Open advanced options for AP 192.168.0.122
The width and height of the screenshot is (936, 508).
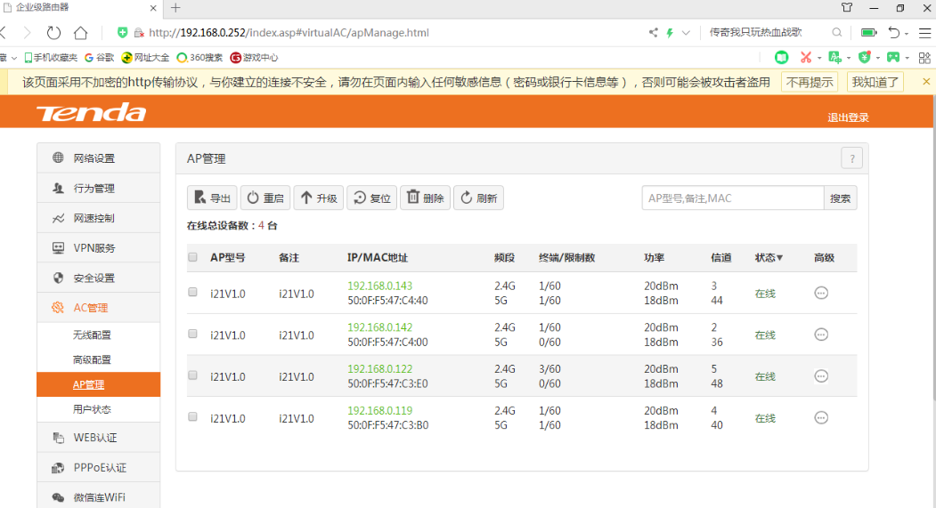click(x=821, y=376)
